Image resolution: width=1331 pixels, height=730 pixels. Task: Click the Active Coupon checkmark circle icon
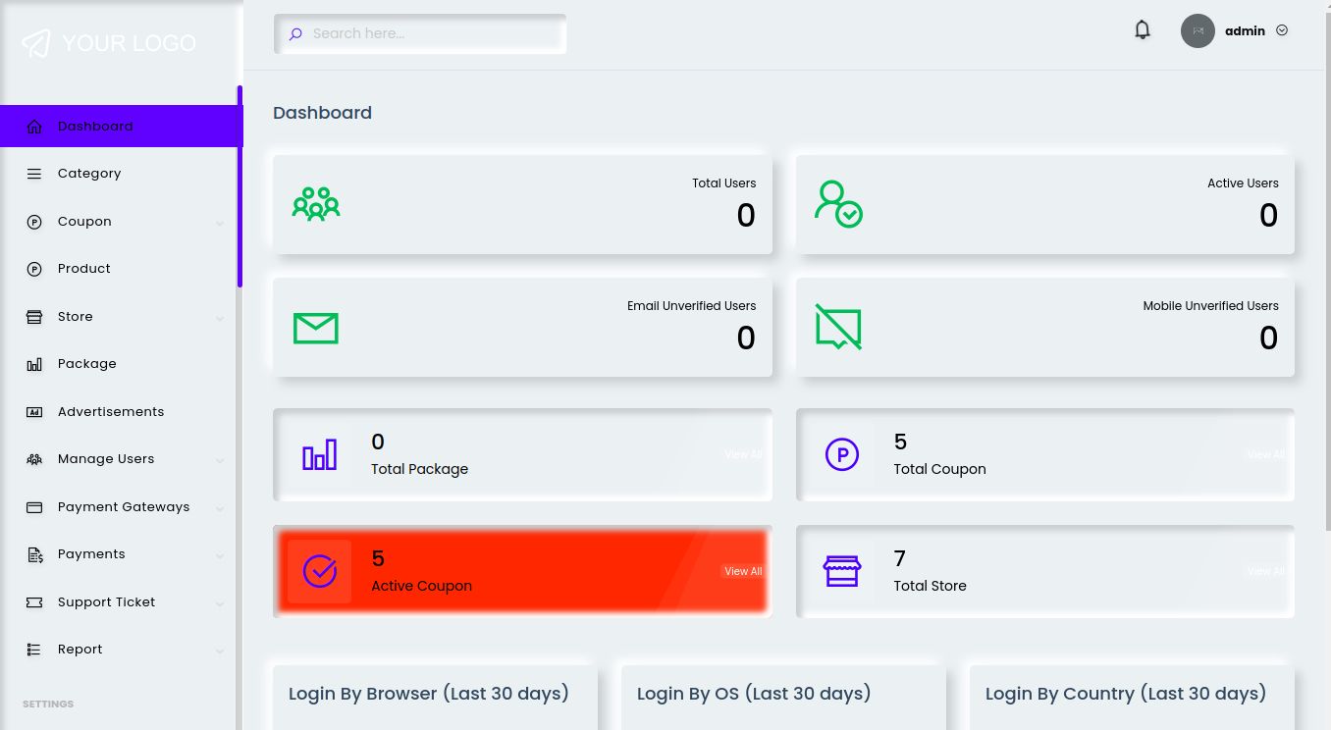(319, 571)
